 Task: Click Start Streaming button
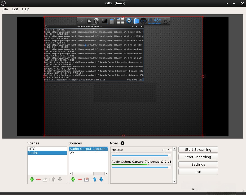198,149
